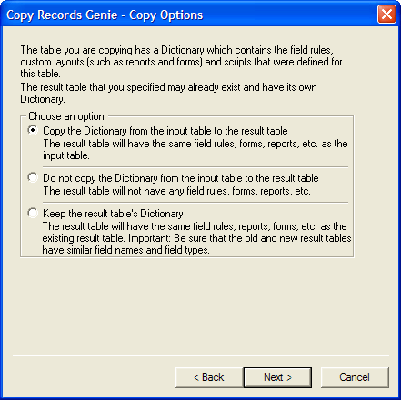401x400 pixels.
Task: Click the 'same field rules, forms, reports, etc. as the input table' description
Action: [195, 149]
